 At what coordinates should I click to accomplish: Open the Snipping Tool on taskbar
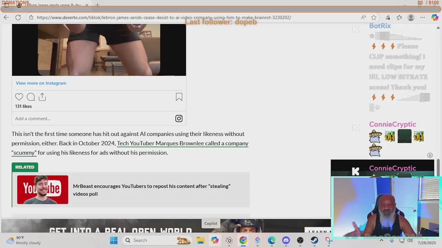tap(328, 240)
